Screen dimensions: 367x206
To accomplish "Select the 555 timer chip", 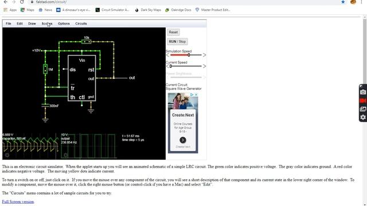I will (81, 78).
